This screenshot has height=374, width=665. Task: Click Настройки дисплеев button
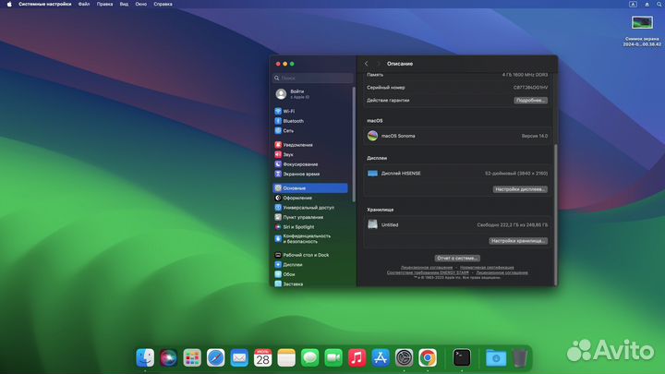(x=520, y=189)
